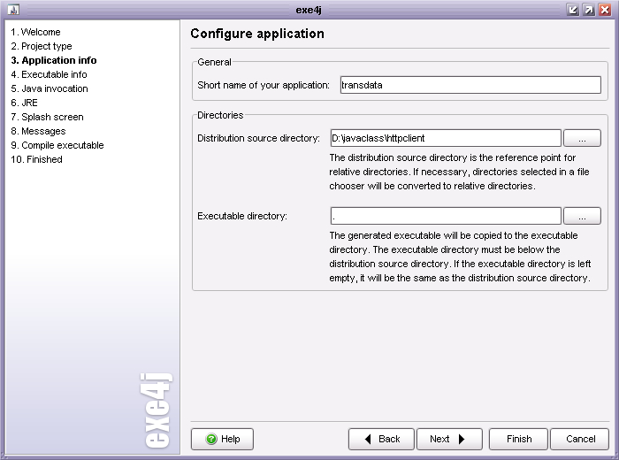Click the "Distribution source directory:" label
The width and height of the screenshot is (619, 460).
[x=258, y=138]
